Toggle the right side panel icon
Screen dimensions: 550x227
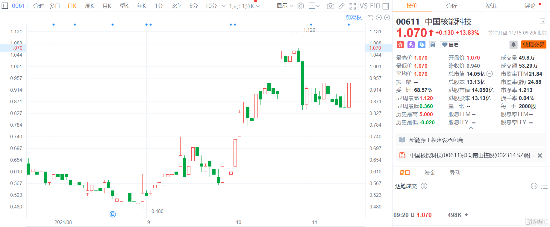(386, 6)
